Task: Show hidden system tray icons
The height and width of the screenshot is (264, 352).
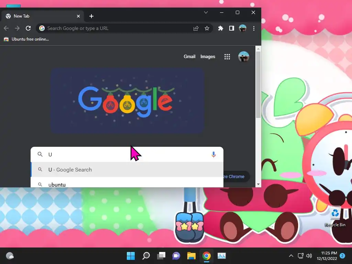Action: click(x=291, y=256)
